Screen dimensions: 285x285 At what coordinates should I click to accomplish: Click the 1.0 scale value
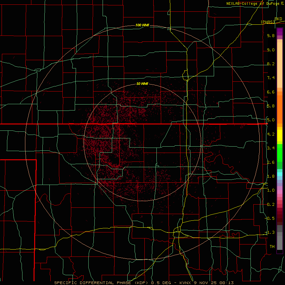click(x=271, y=190)
